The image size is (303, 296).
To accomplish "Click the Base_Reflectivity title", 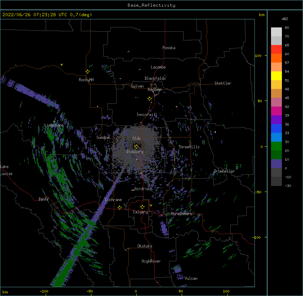I will [x=151, y=5].
